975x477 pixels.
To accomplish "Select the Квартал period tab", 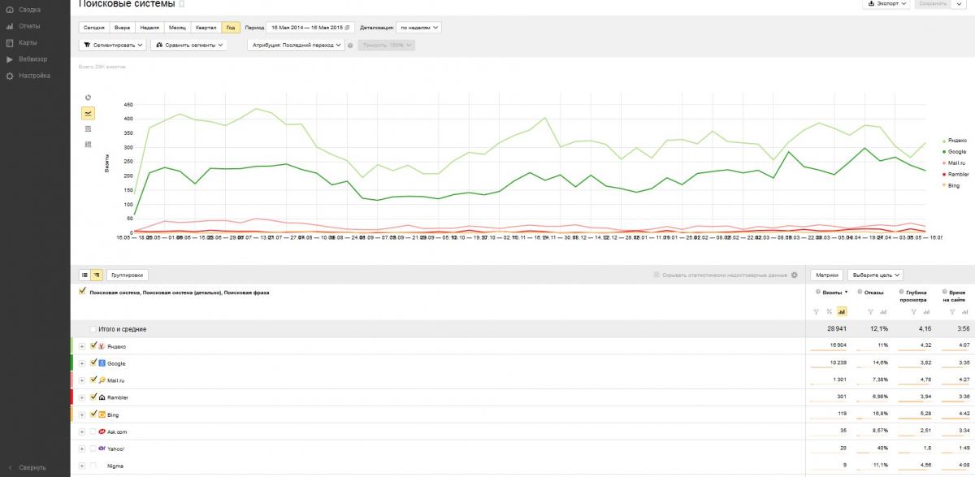I will 206,27.
